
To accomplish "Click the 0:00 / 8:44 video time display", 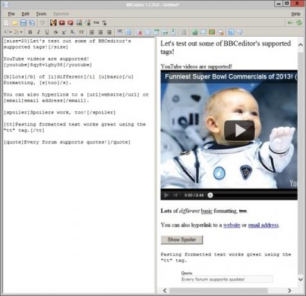I will (194, 195).
